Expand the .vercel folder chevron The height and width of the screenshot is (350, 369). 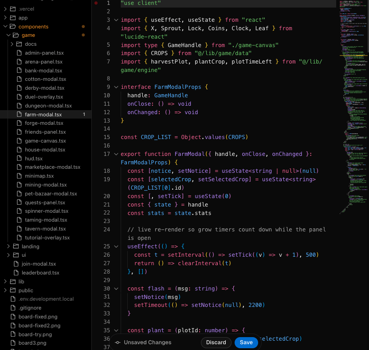5,9
